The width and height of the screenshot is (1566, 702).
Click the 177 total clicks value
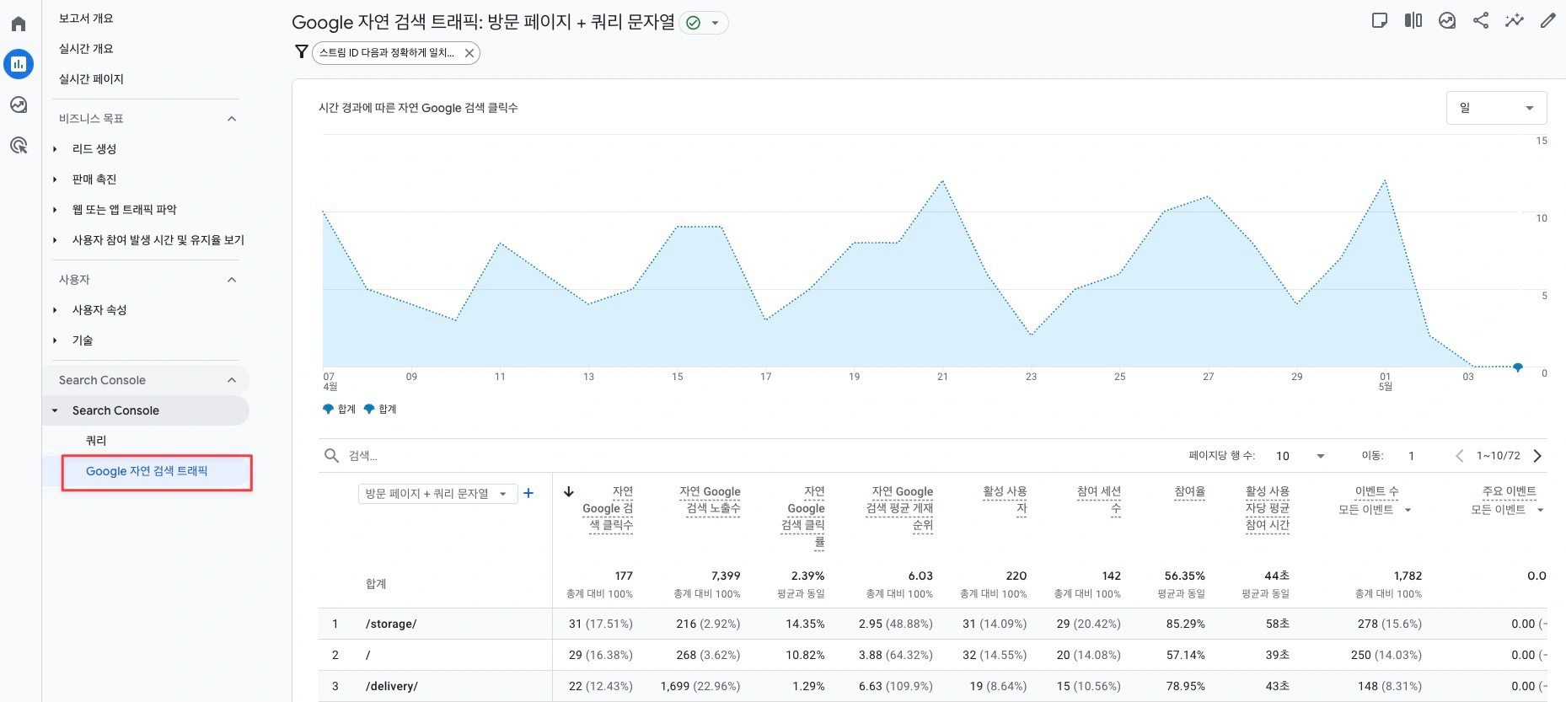624,576
